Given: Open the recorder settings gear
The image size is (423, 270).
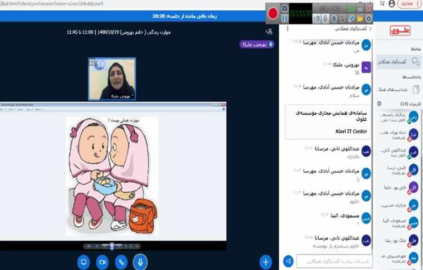Looking at the screenshot, I should (x=368, y=19).
